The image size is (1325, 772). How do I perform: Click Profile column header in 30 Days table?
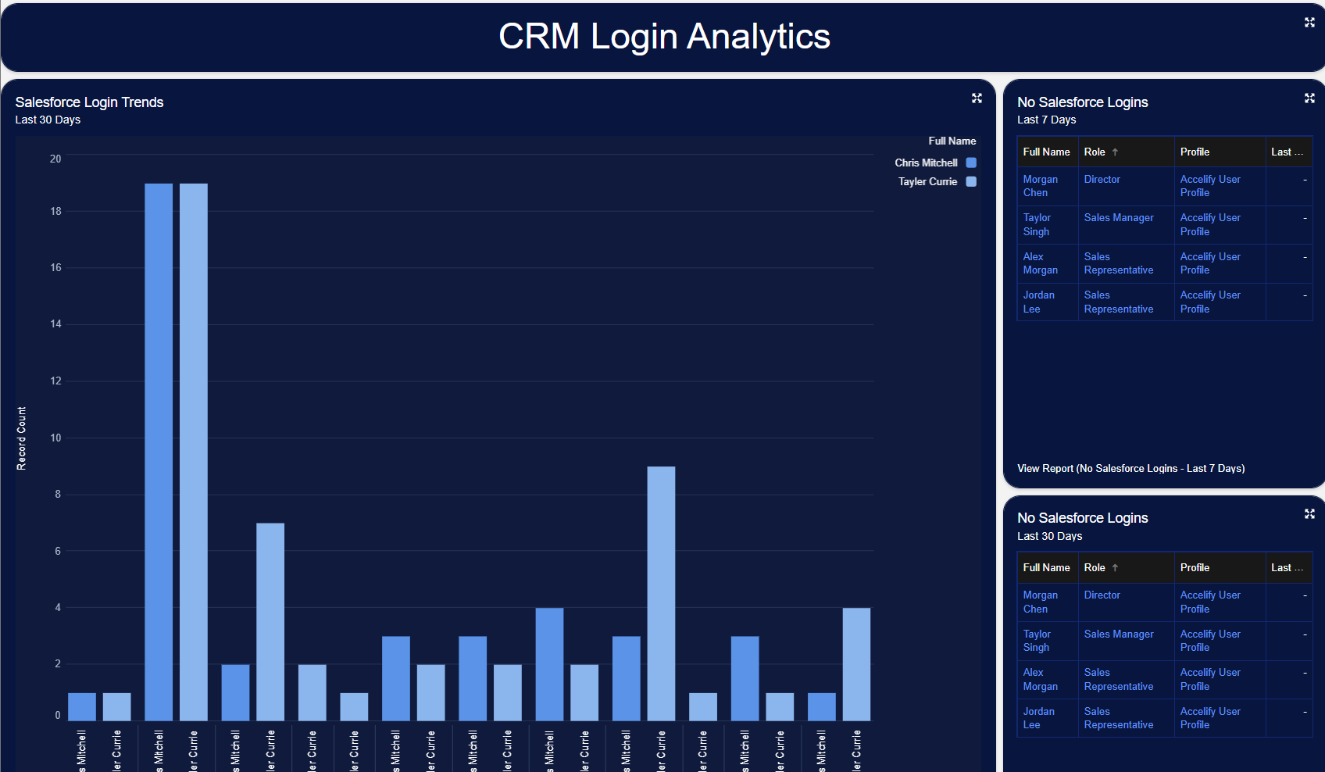click(1195, 567)
